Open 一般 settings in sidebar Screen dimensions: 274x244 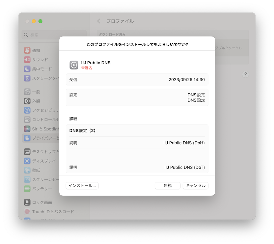[x=36, y=92]
